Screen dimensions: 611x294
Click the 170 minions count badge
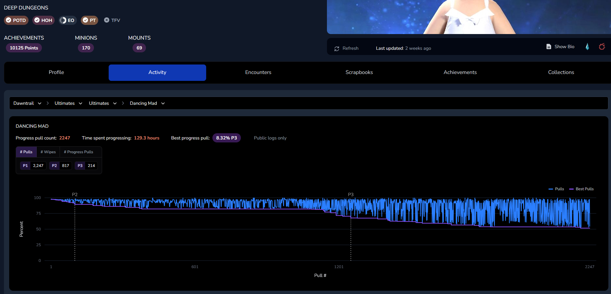[86, 48]
